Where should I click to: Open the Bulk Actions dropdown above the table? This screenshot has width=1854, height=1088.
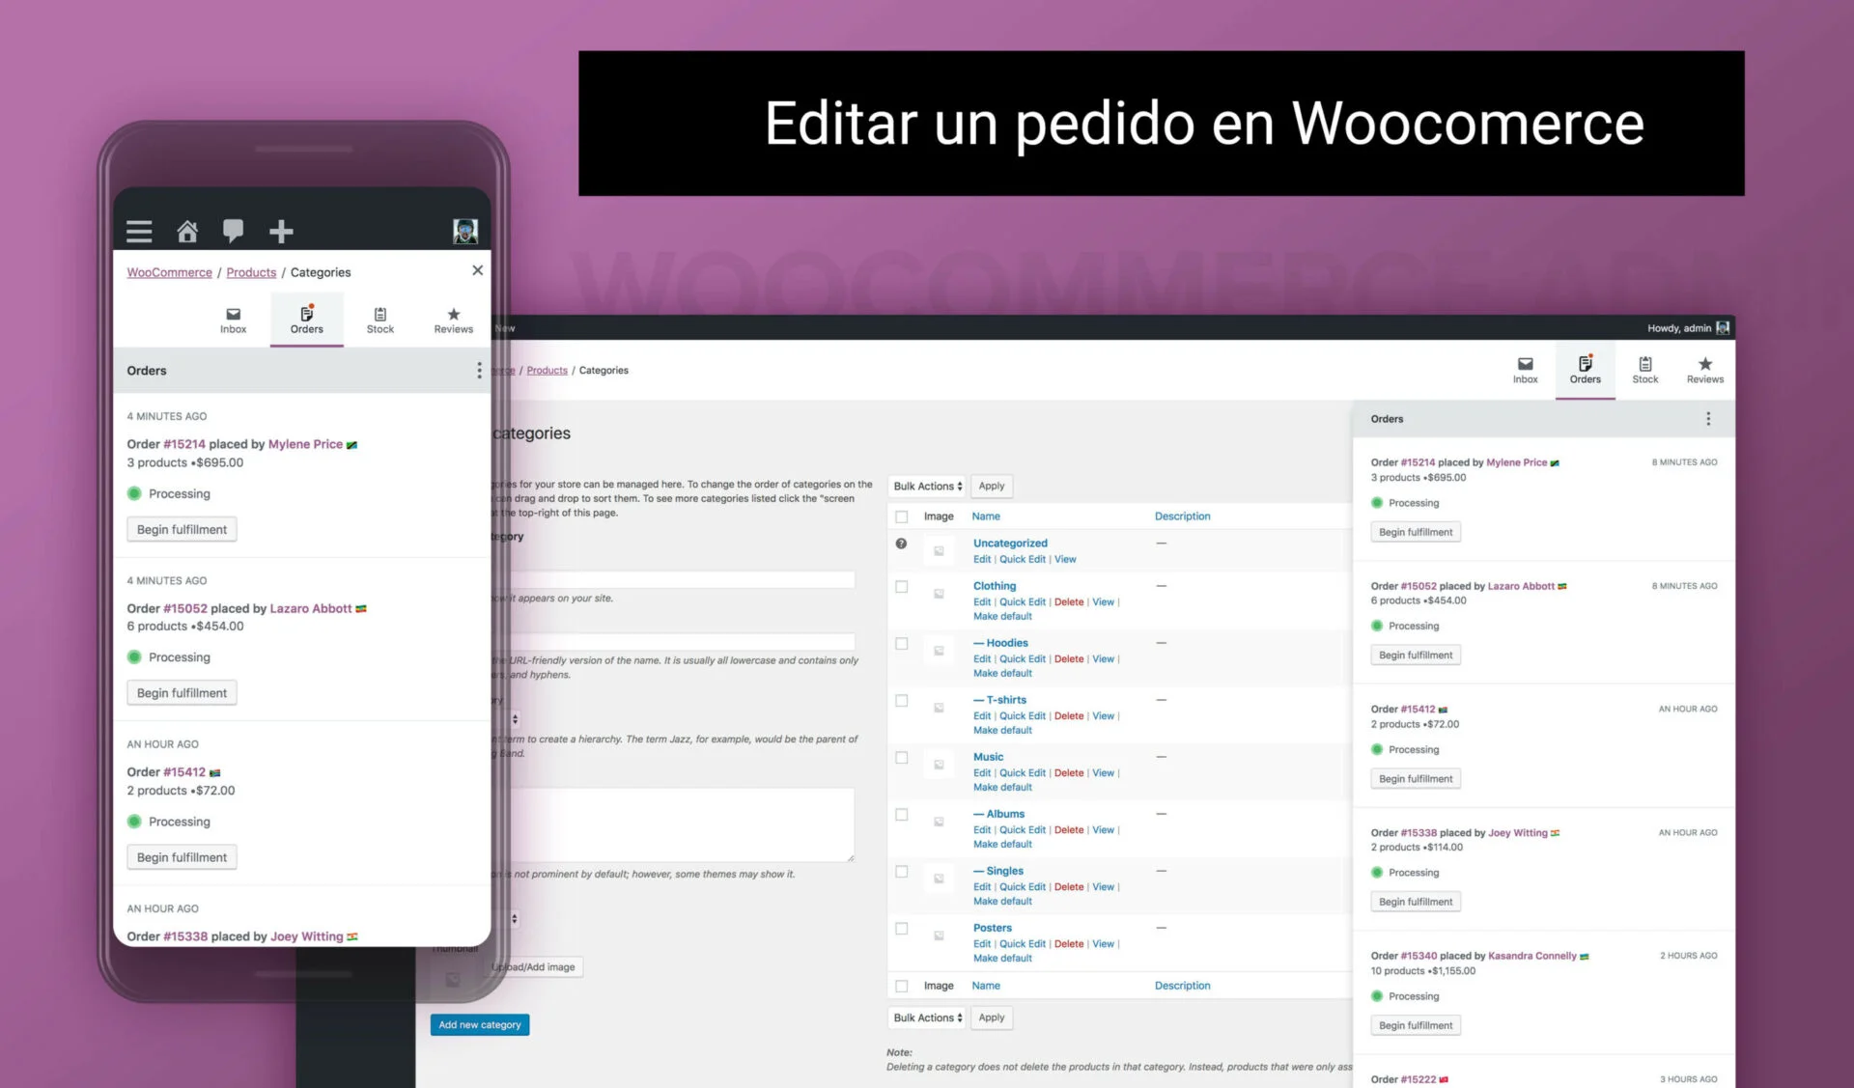(925, 486)
